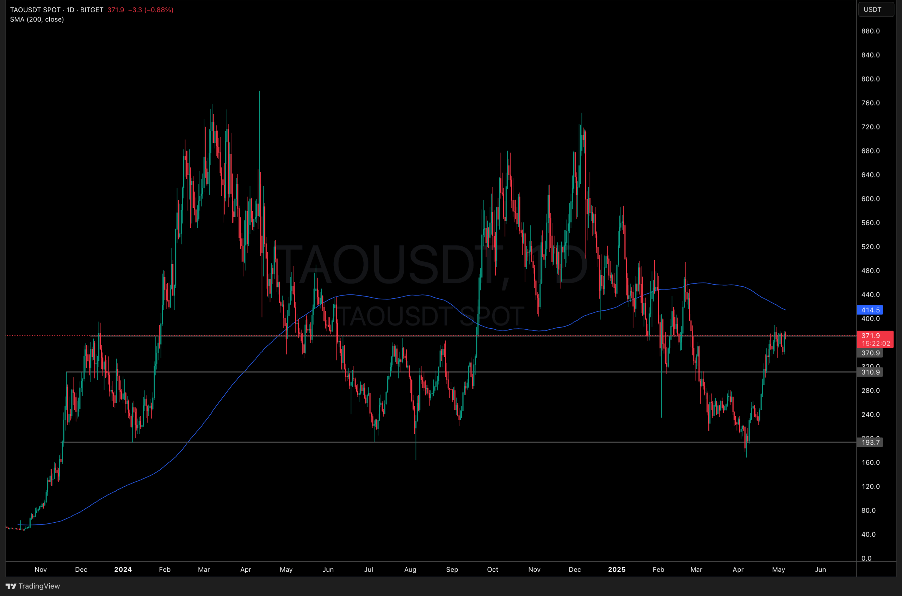Click the blue 414.5 SMA price label
This screenshot has height=596, width=902.
pyautogui.click(x=870, y=310)
